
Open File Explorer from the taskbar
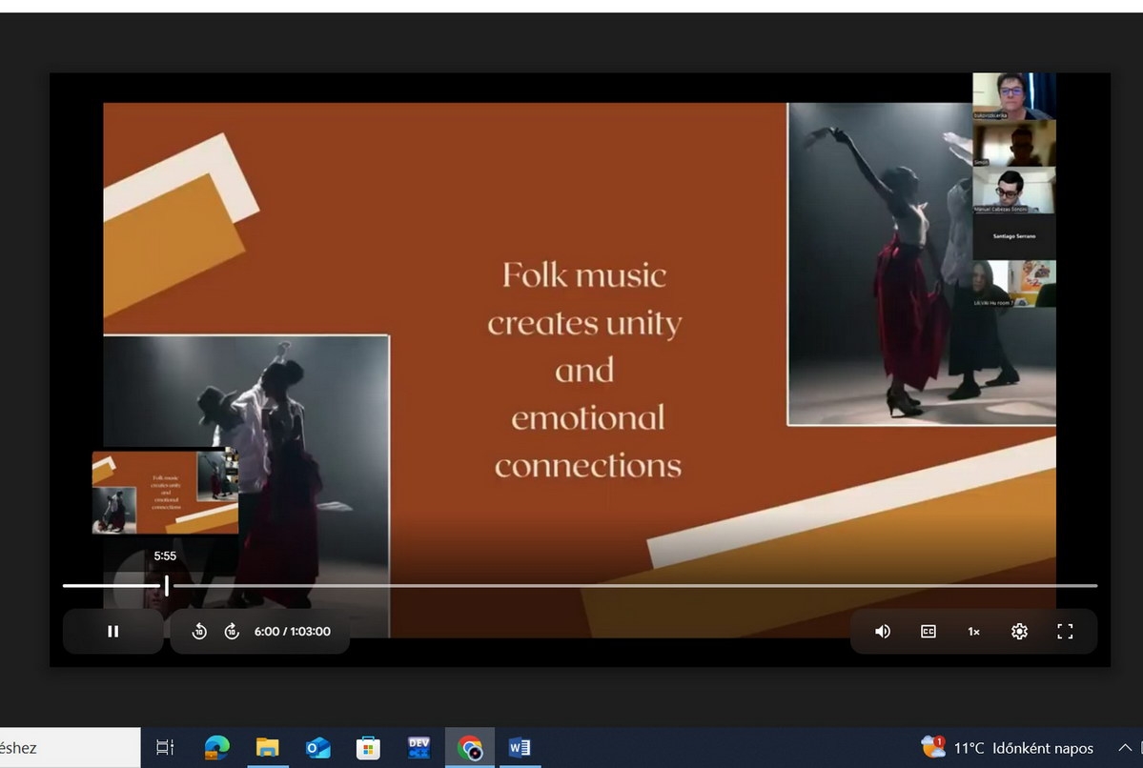tap(267, 748)
